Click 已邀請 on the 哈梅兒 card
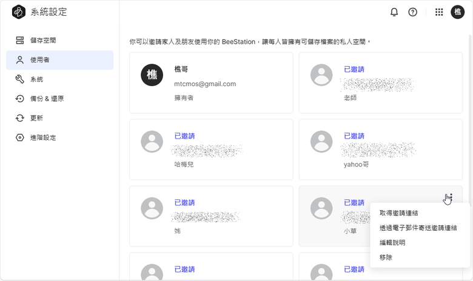 (184, 136)
